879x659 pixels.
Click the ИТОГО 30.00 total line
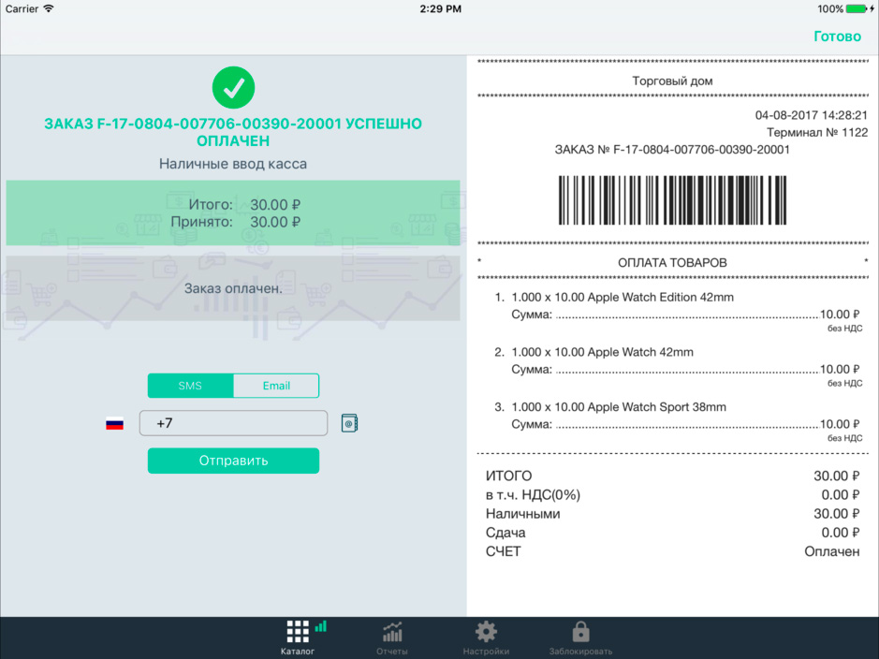pos(670,476)
